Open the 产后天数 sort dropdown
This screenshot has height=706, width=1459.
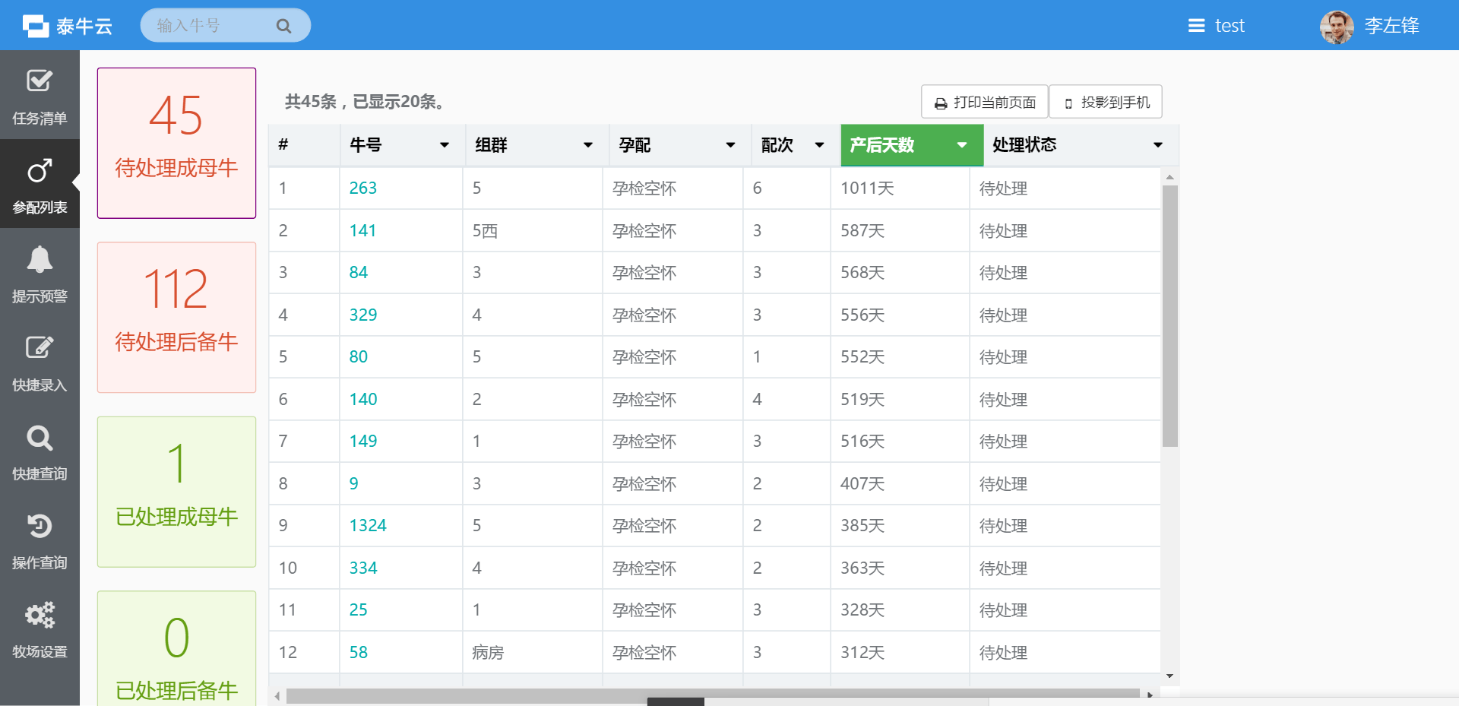(x=961, y=145)
